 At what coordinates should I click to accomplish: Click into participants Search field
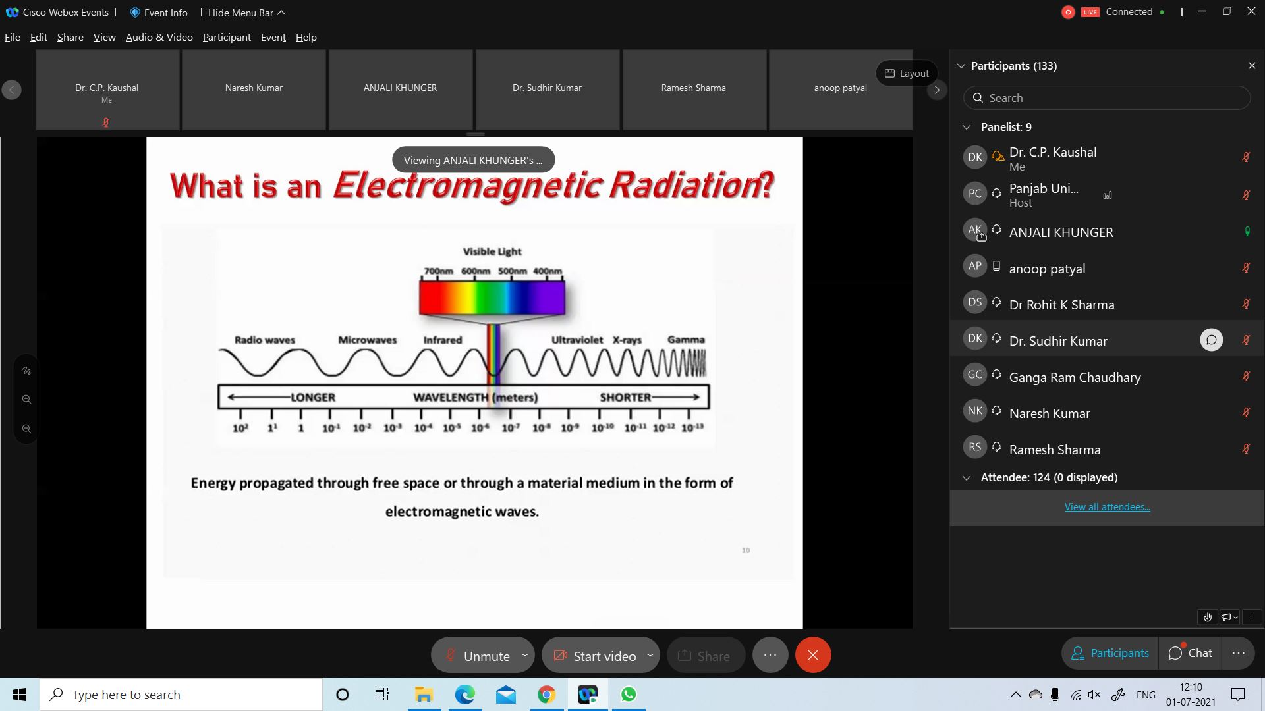click(x=1107, y=98)
